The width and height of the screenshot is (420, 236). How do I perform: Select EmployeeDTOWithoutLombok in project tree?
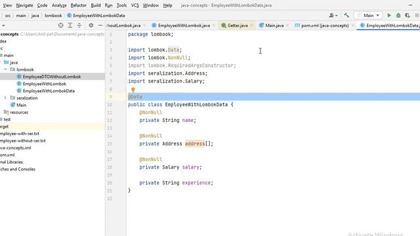click(52, 77)
